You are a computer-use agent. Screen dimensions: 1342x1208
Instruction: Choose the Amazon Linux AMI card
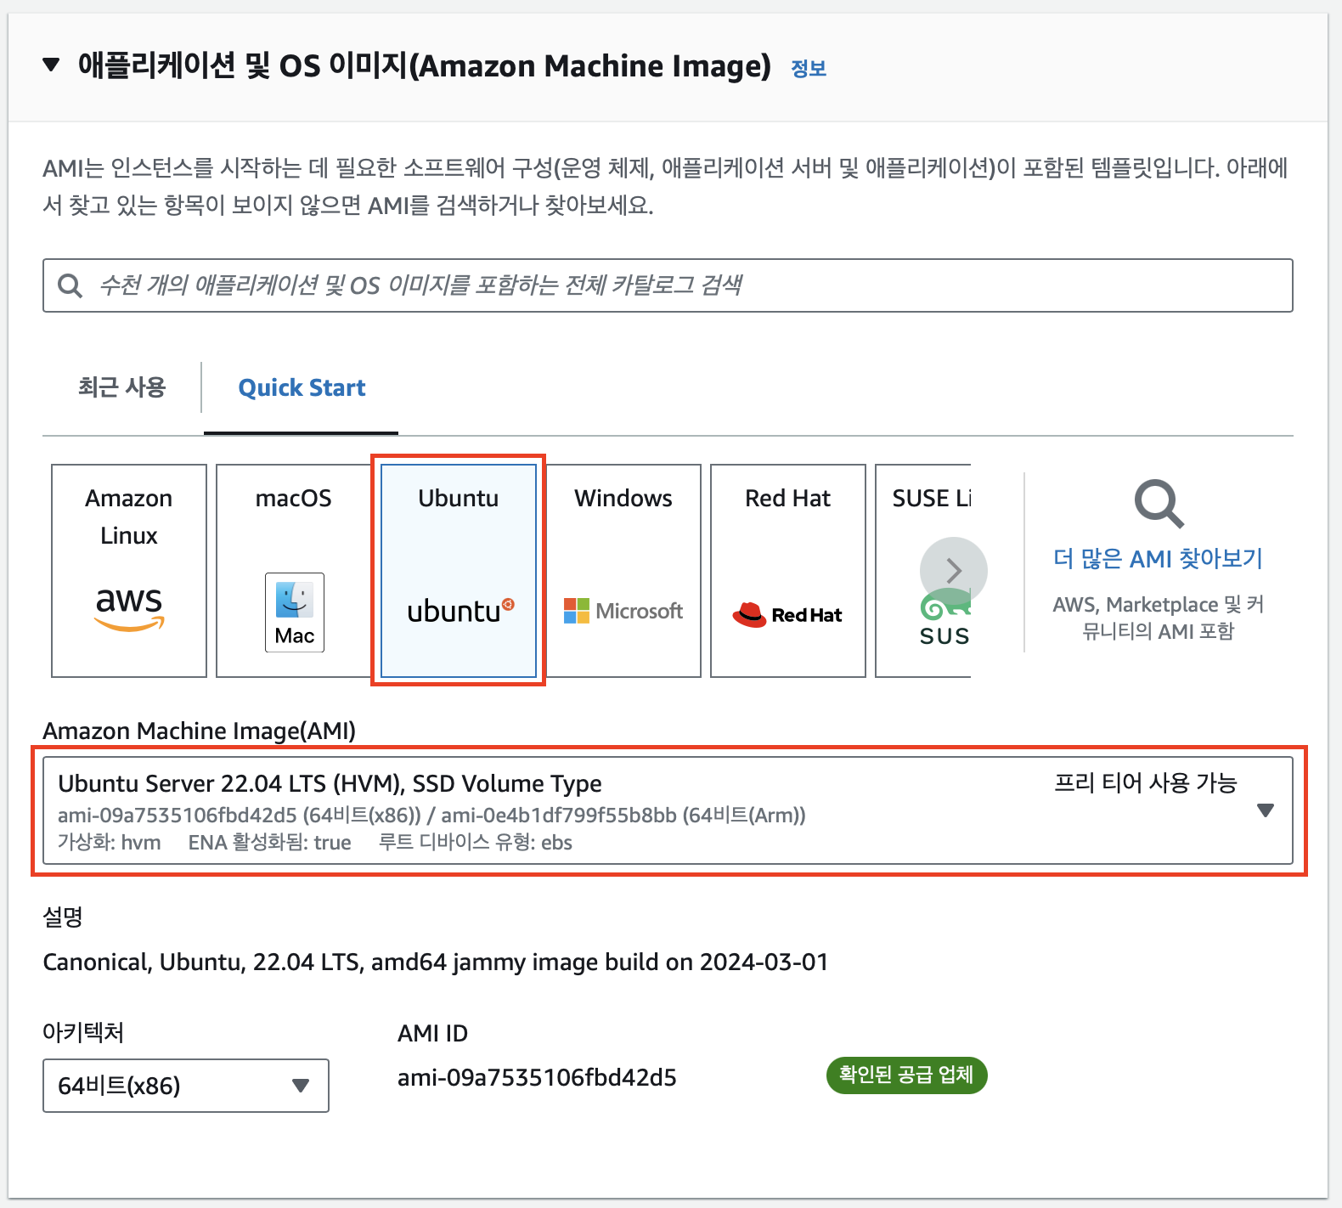click(x=129, y=571)
